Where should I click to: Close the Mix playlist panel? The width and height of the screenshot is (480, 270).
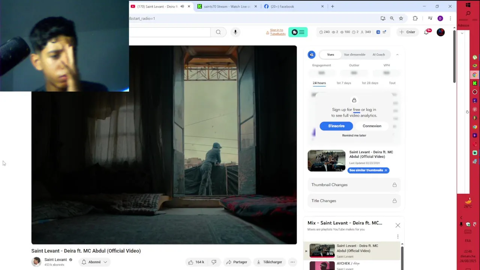pyautogui.click(x=398, y=225)
